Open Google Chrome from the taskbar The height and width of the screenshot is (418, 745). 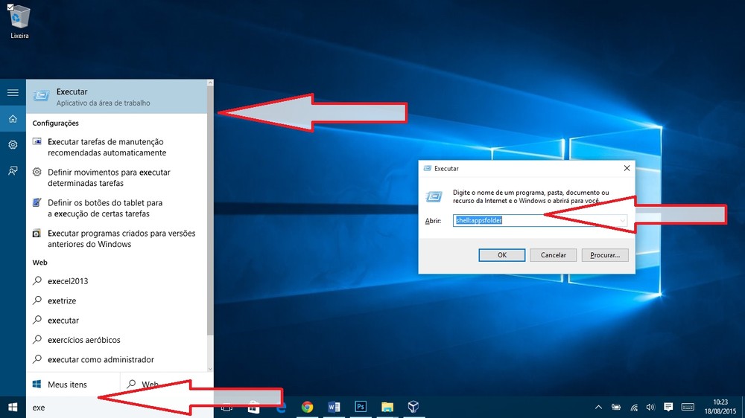(307, 407)
